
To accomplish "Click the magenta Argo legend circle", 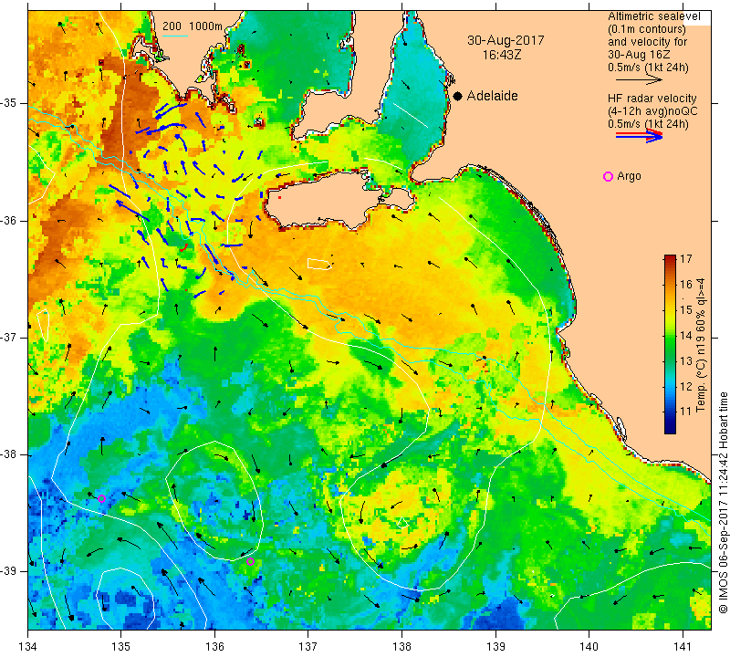I will pyautogui.click(x=608, y=176).
